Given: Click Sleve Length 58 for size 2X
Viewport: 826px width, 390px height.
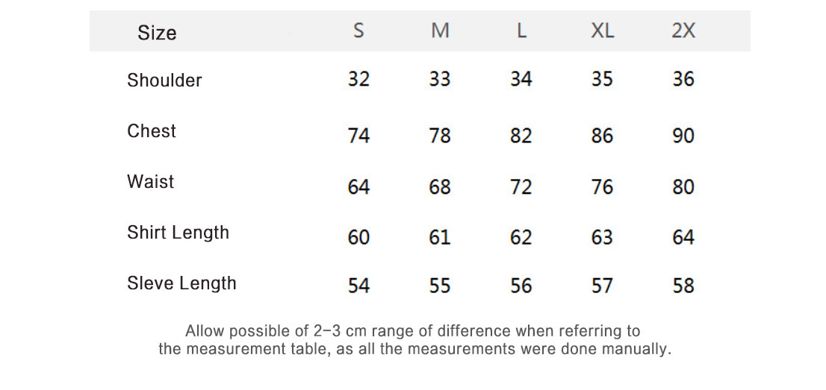Looking at the screenshot, I should [683, 286].
